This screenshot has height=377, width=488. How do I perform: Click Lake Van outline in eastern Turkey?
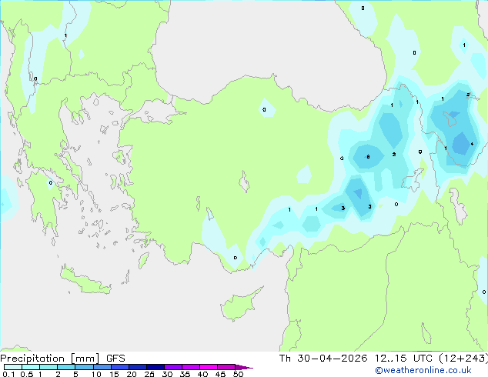tap(413, 180)
